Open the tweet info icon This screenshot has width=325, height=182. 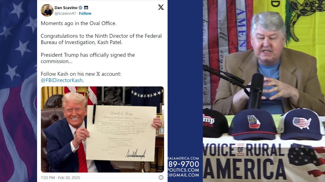click(161, 177)
